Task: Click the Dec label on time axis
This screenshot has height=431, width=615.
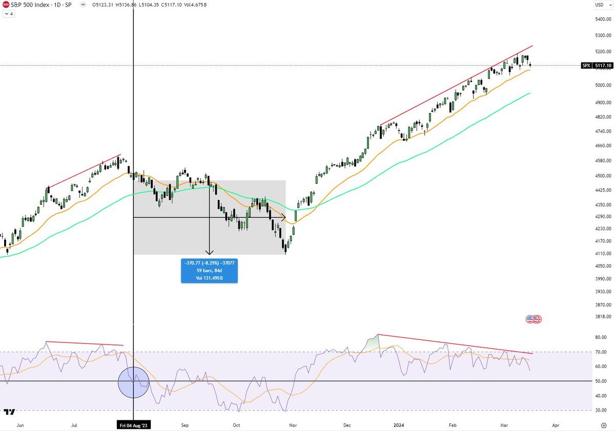Action: tap(347, 425)
